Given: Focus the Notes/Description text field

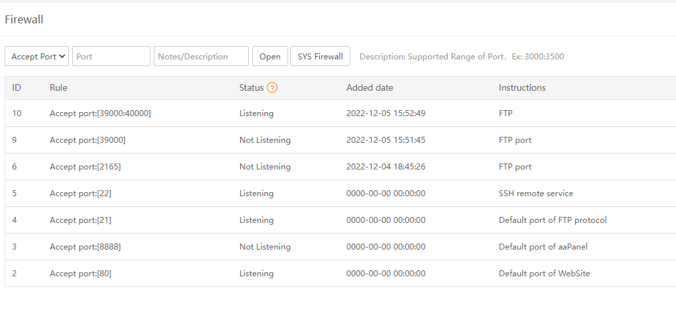Looking at the screenshot, I should click(x=201, y=57).
